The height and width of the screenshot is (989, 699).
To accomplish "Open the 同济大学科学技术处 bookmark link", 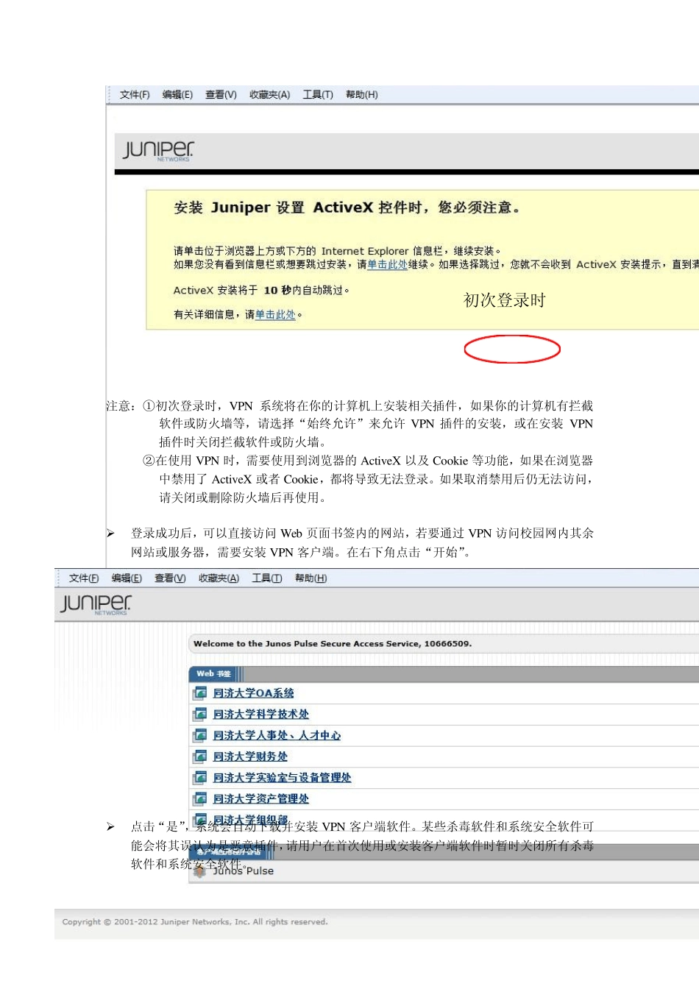I will 260,715.
